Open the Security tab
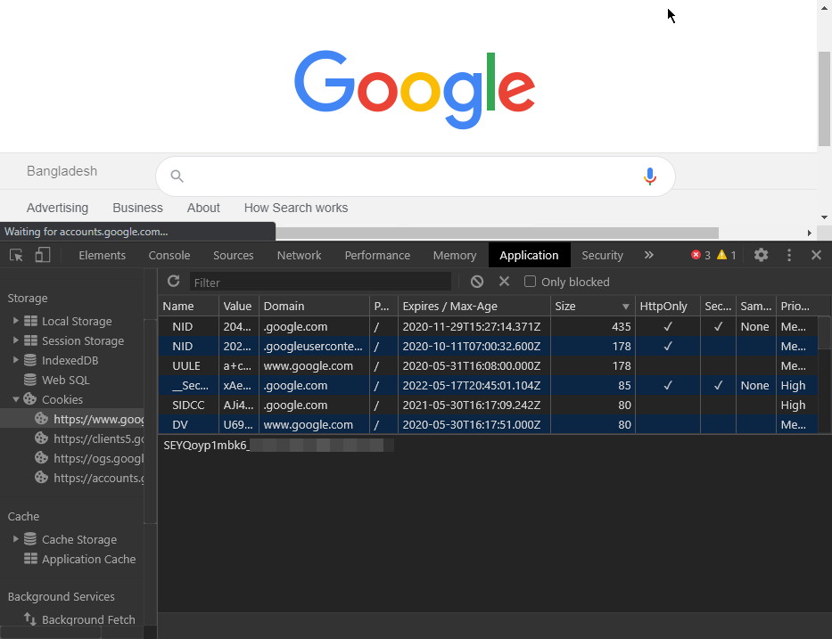Screen dimensions: 832x639 tap(602, 255)
